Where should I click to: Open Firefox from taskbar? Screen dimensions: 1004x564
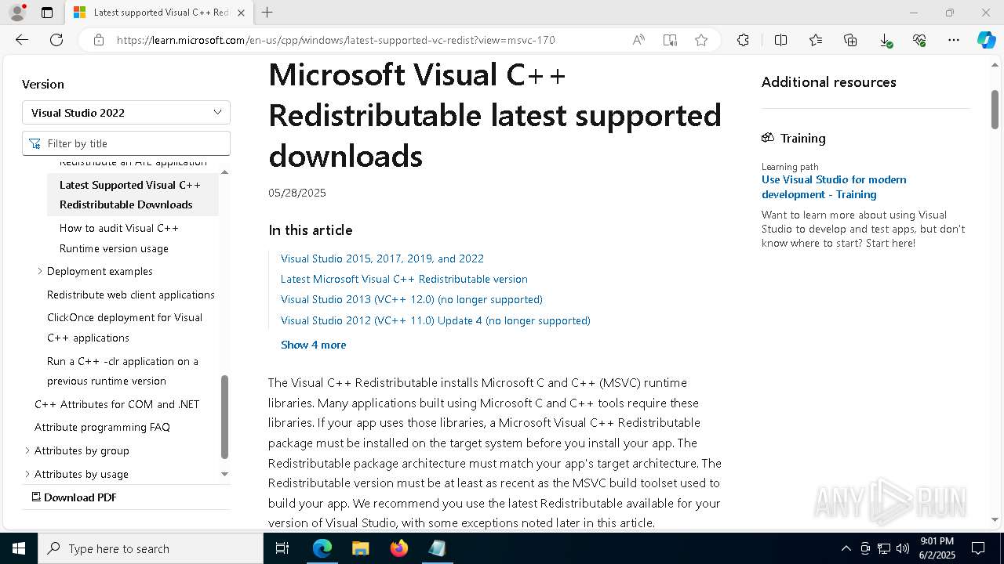399,548
